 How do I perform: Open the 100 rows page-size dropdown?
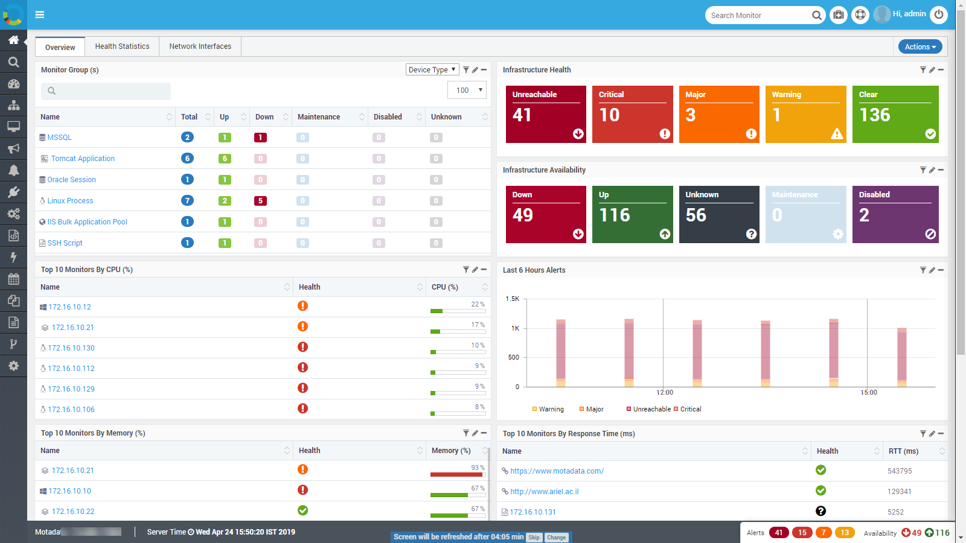coord(467,91)
